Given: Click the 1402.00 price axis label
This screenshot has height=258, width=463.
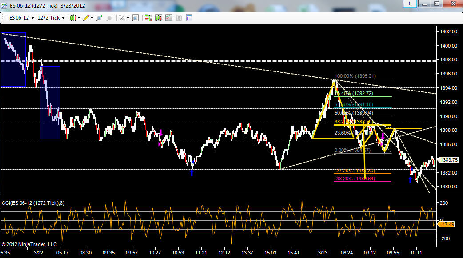Looking at the screenshot, I should (x=448, y=32).
